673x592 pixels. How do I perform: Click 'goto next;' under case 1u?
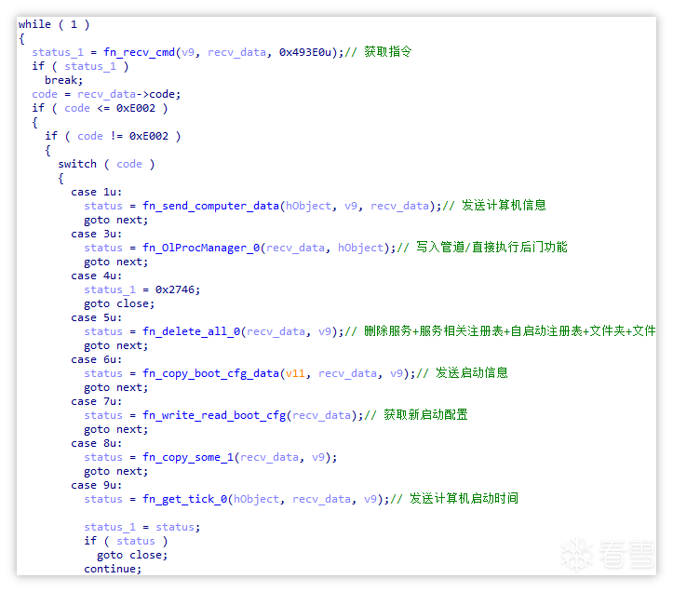(115, 220)
